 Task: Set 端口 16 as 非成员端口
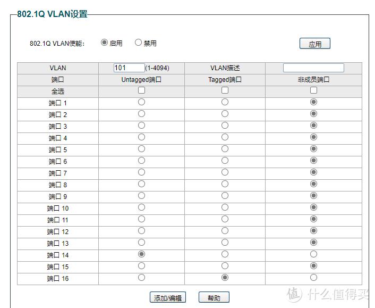click(x=313, y=278)
